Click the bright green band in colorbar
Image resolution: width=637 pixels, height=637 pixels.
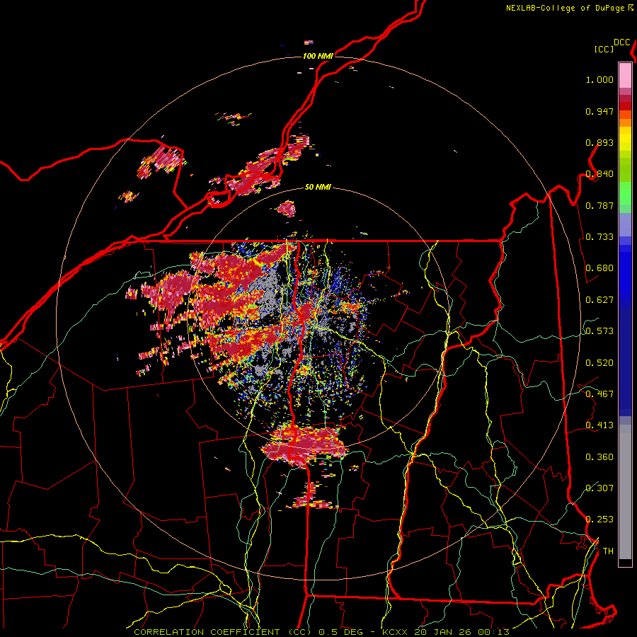[x=625, y=193]
